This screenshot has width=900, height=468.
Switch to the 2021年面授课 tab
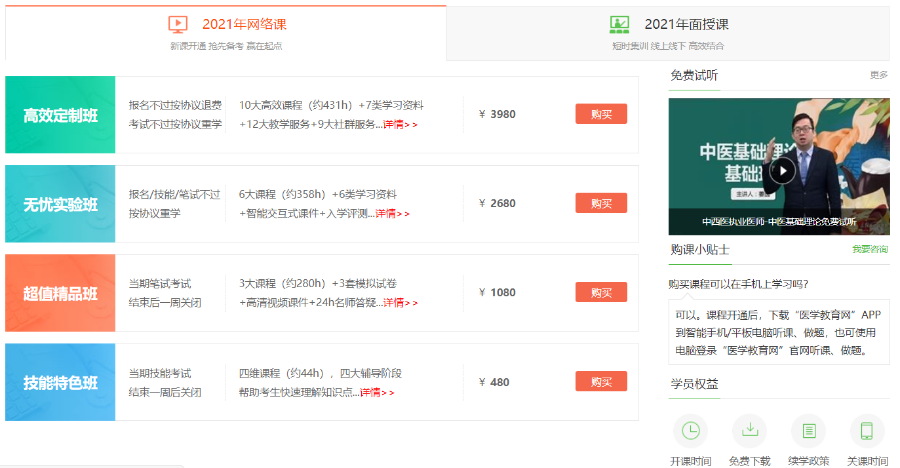pos(686,25)
